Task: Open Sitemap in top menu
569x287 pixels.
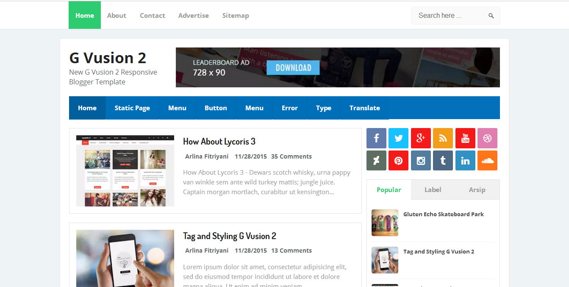Action: [236, 15]
